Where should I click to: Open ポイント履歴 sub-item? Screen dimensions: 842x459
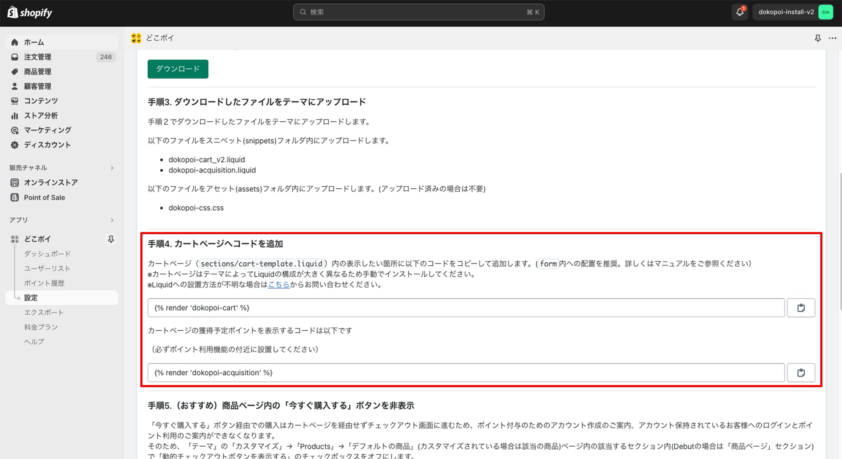click(x=44, y=283)
